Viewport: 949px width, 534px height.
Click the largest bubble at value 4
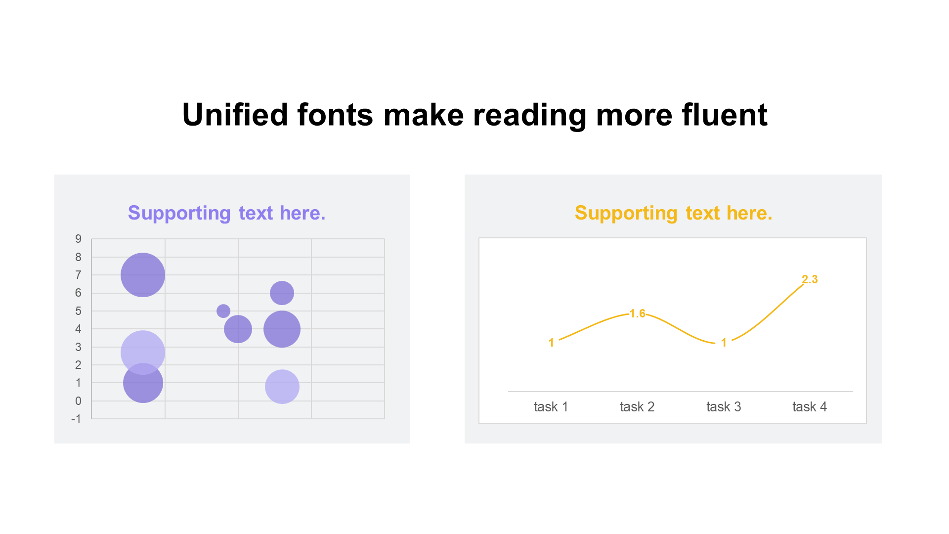(x=282, y=329)
